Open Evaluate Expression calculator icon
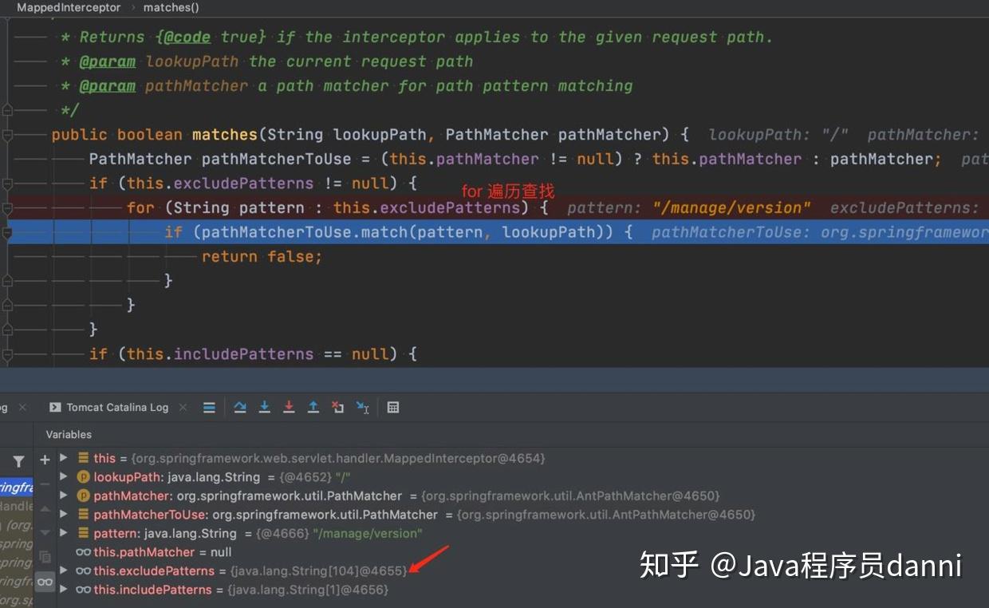 (x=393, y=407)
